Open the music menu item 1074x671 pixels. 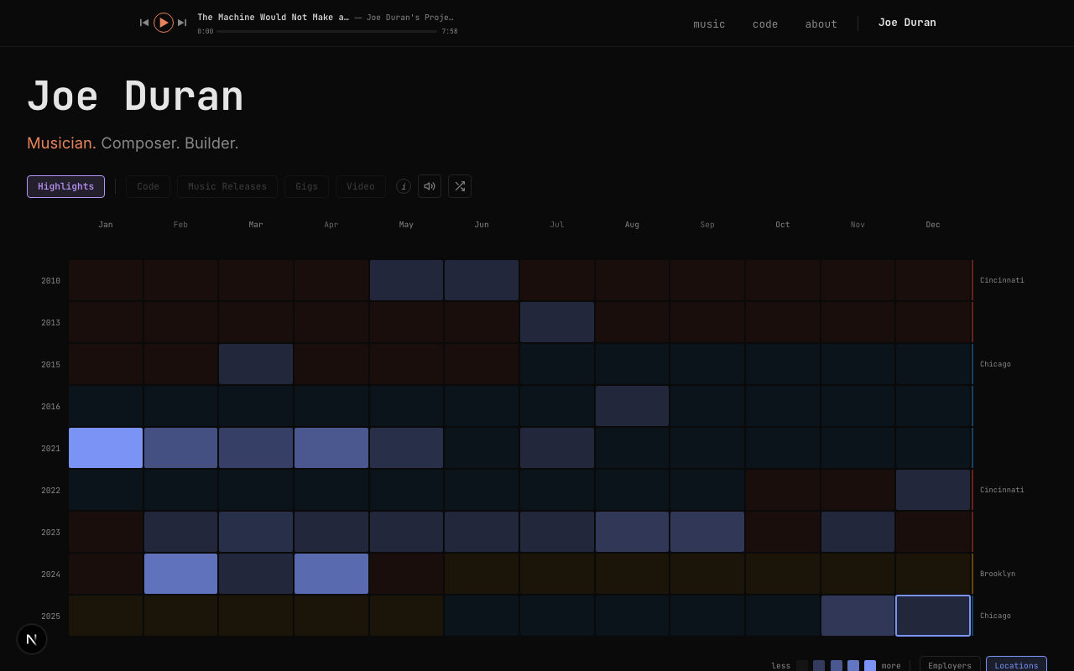709,23
